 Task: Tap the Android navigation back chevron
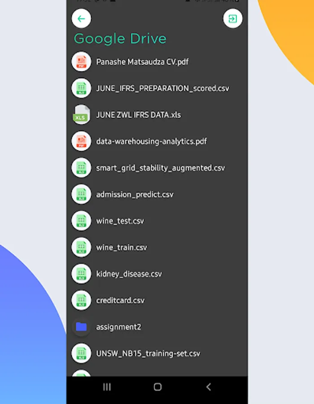point(209,387)
